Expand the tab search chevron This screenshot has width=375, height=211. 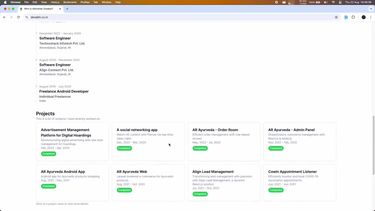pyautogui.click(x=371, y=9)
